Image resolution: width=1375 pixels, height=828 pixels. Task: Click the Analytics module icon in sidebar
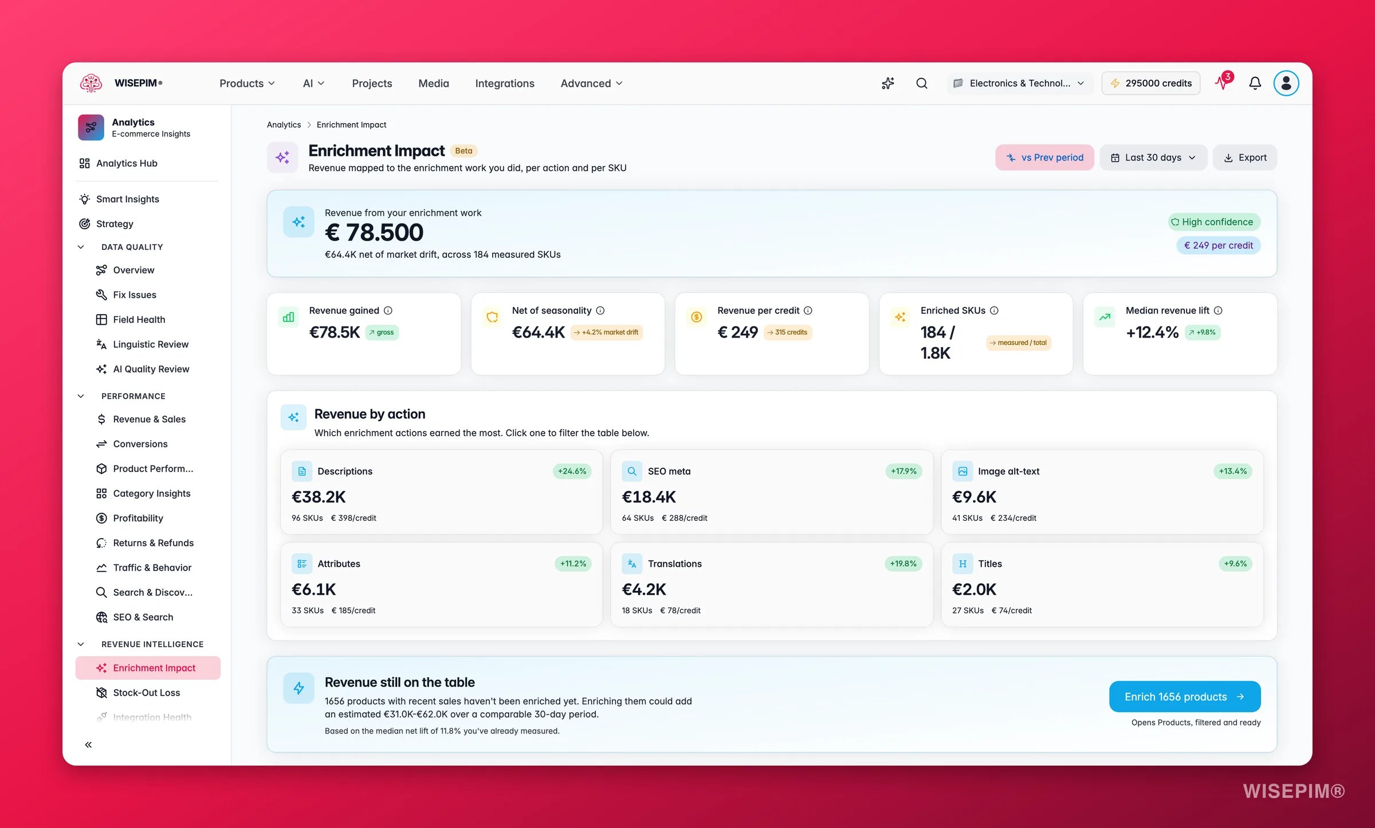click(91, 127)
